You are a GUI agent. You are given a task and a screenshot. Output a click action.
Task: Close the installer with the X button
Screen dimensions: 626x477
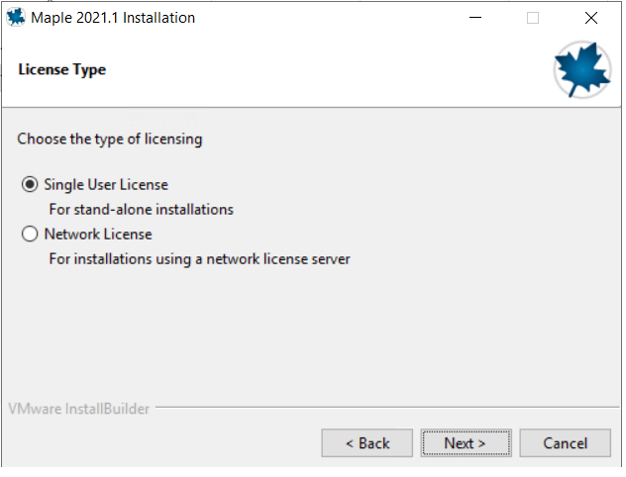(591, 18)
